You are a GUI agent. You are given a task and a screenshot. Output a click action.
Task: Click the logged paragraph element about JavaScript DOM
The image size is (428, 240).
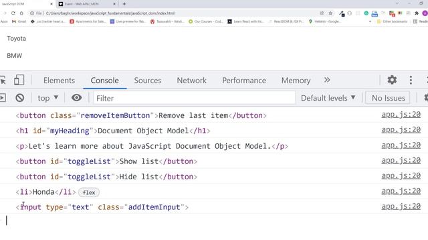[152, 146]
